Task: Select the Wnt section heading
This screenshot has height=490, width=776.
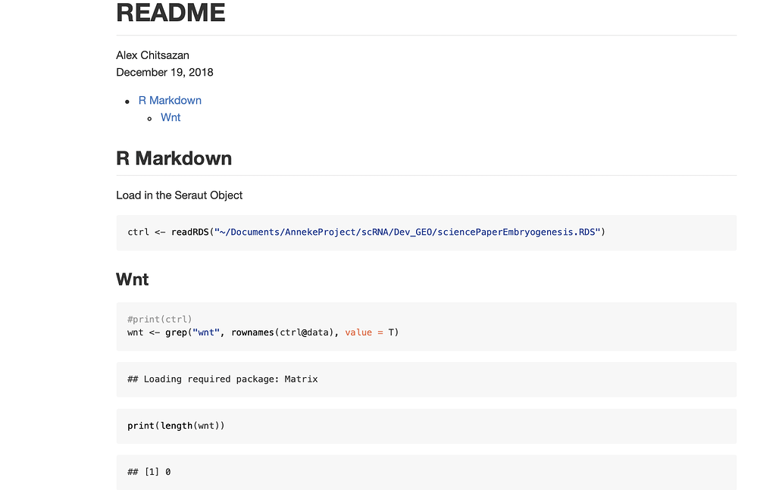Action: click(132, 279)
